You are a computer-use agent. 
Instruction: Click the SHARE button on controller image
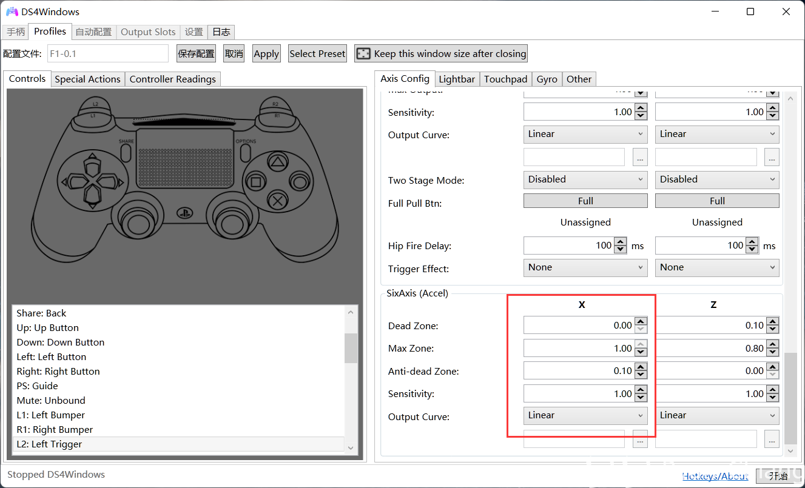point(126,152)
